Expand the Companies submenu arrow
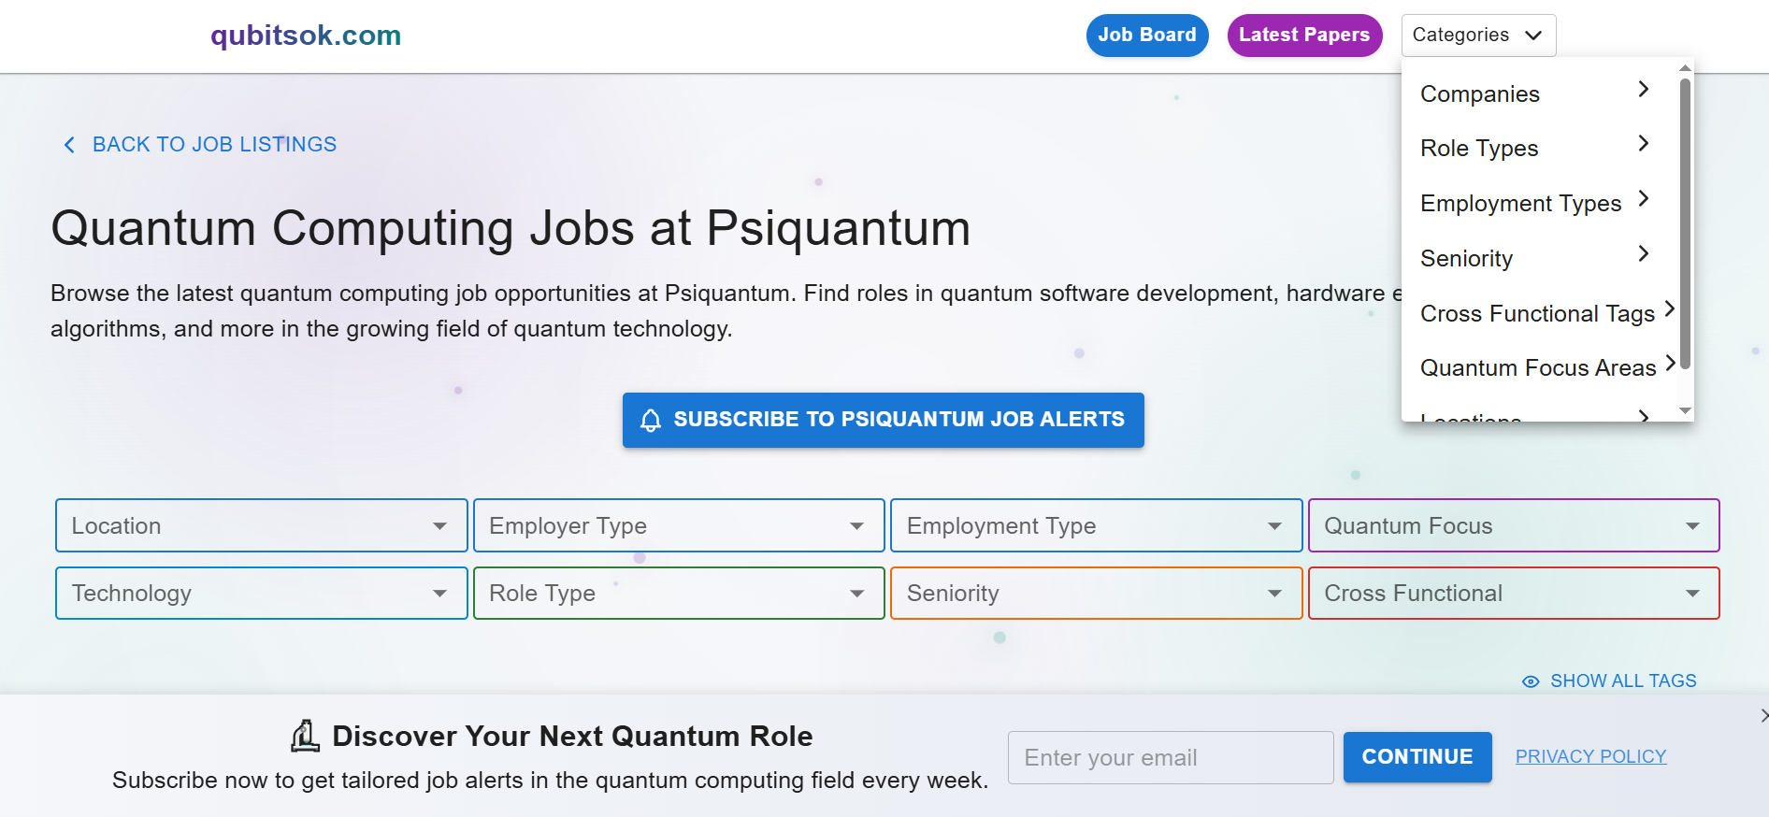Viewport: 1769px width, 817px height. point(1643,89)
